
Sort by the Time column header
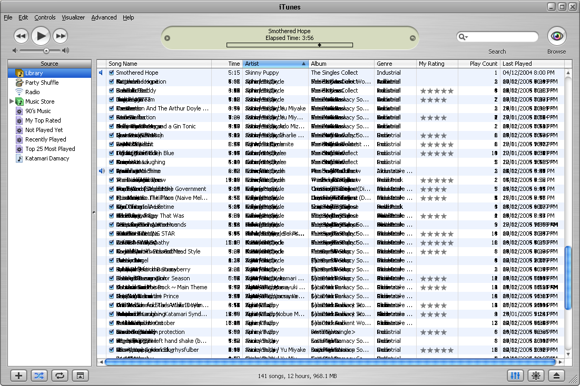tap(227, 64)
